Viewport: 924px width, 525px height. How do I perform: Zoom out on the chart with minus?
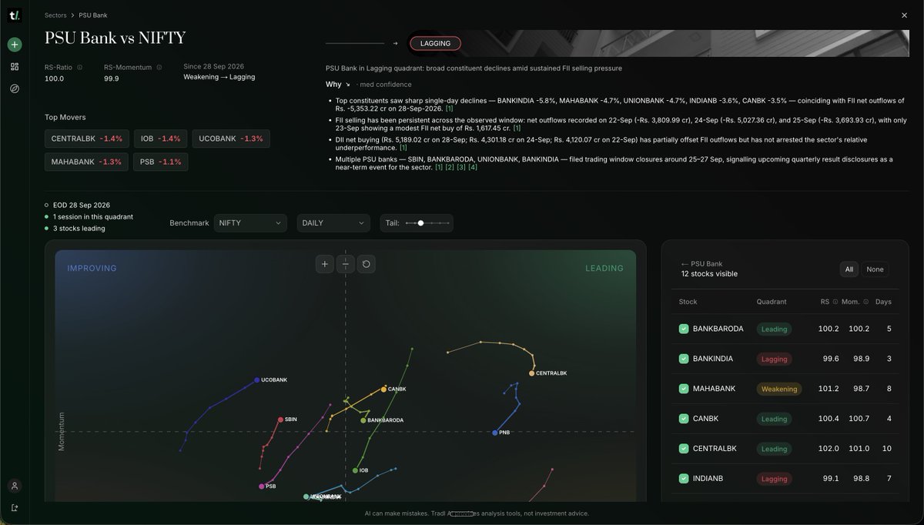pyautogui.click(x=346, y=264)
